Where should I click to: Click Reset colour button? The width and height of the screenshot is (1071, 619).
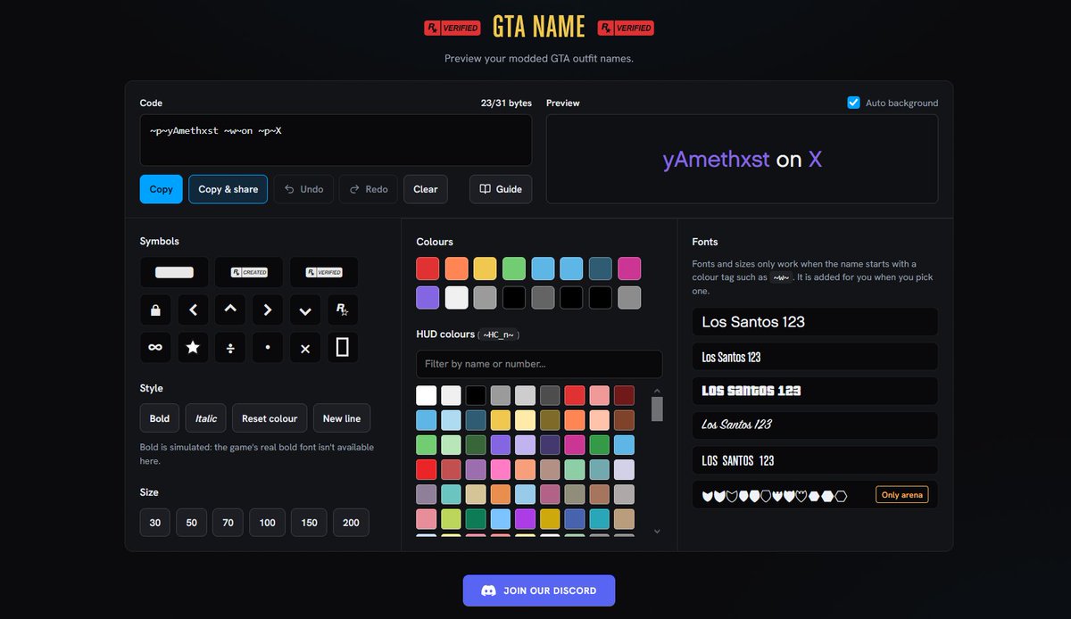[270, 418]
